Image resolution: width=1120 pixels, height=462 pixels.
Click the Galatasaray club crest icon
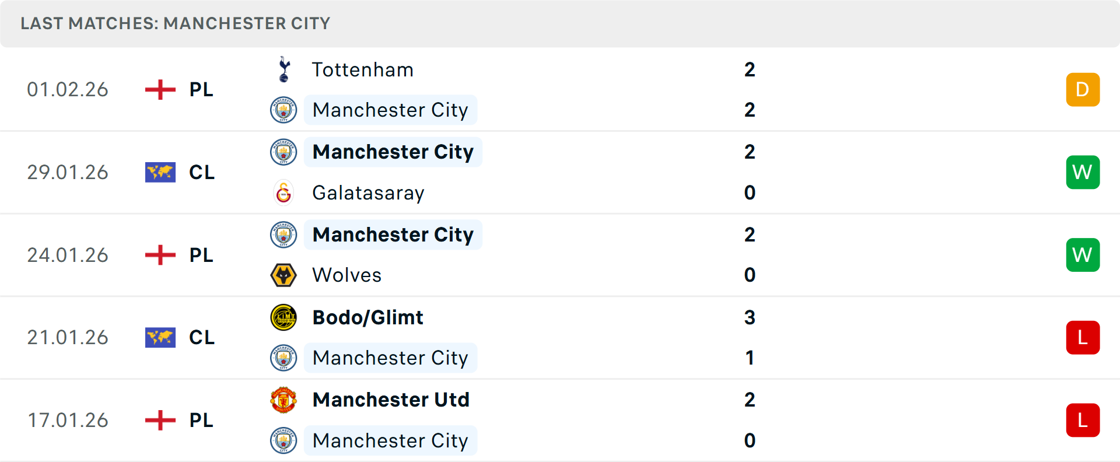click(284, 192)
